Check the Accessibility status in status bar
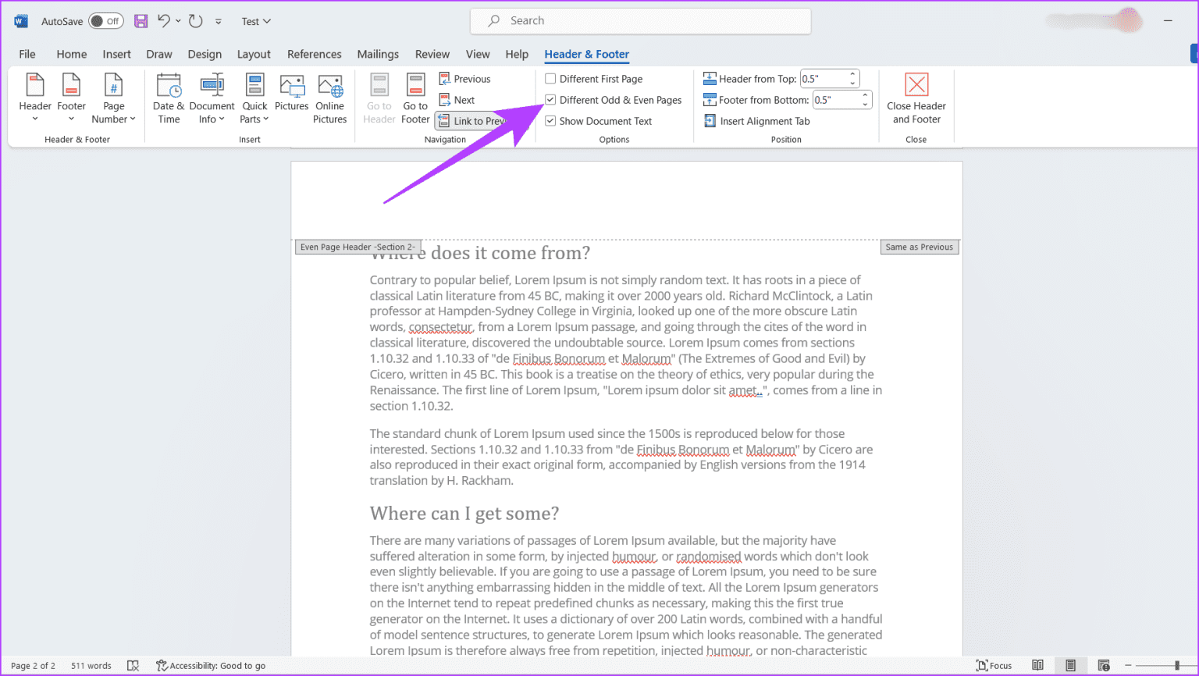The width and height of the screenshot is (1199, 676). tap(212, 665)
